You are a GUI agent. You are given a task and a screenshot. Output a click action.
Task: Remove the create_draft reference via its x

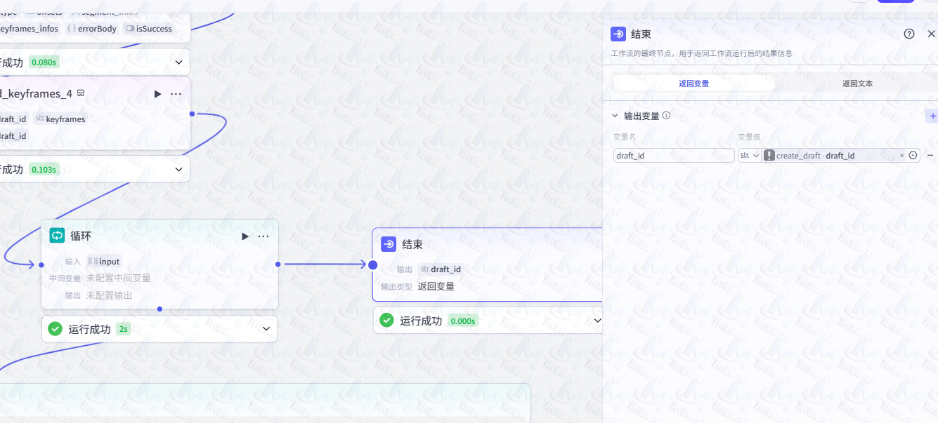click(901, 155)
